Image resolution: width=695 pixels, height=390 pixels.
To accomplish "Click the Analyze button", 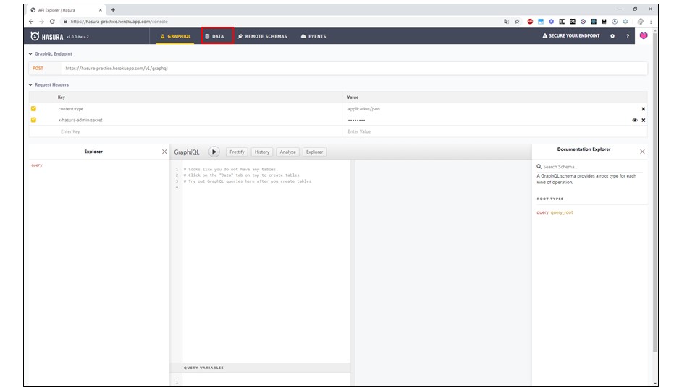I will 287,152.
